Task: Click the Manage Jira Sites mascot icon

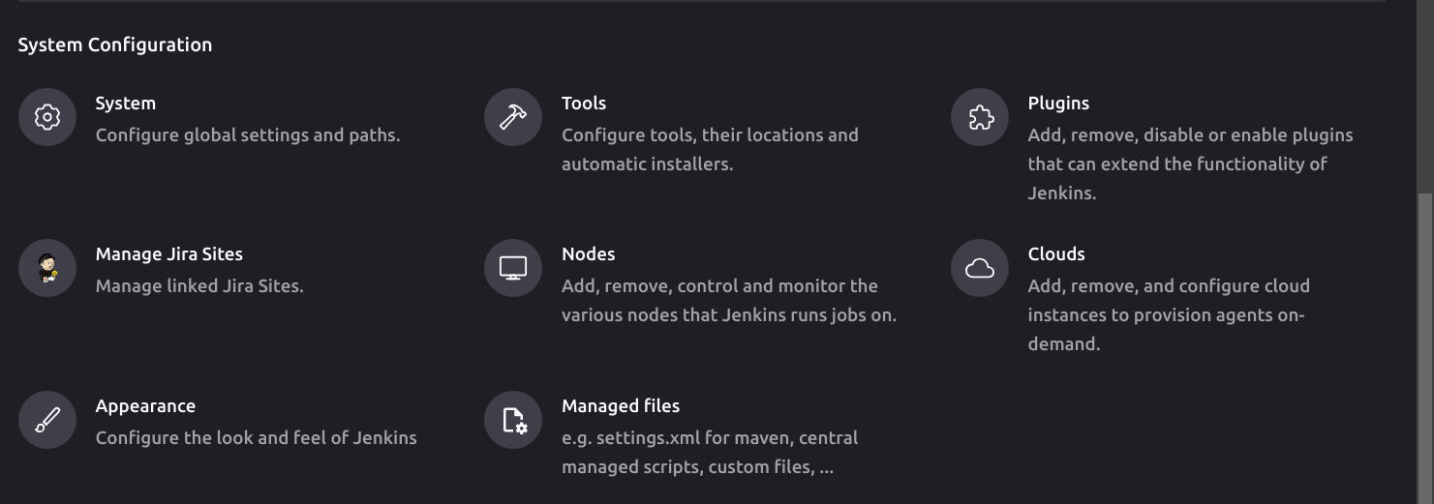Action: (47, 268)
